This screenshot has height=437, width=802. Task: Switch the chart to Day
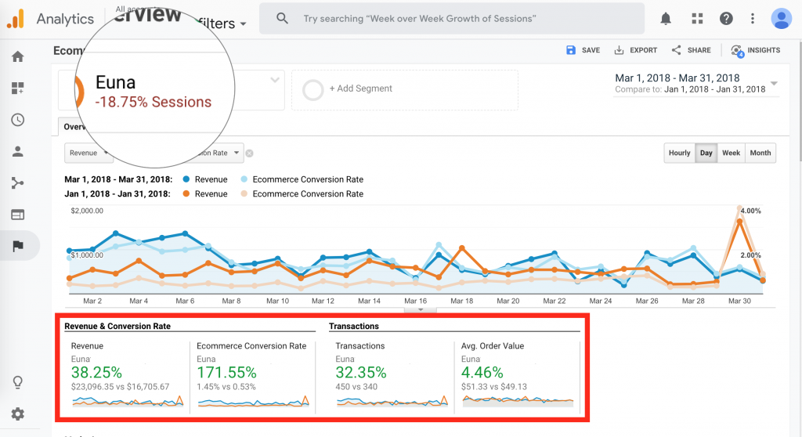point(706,153)
